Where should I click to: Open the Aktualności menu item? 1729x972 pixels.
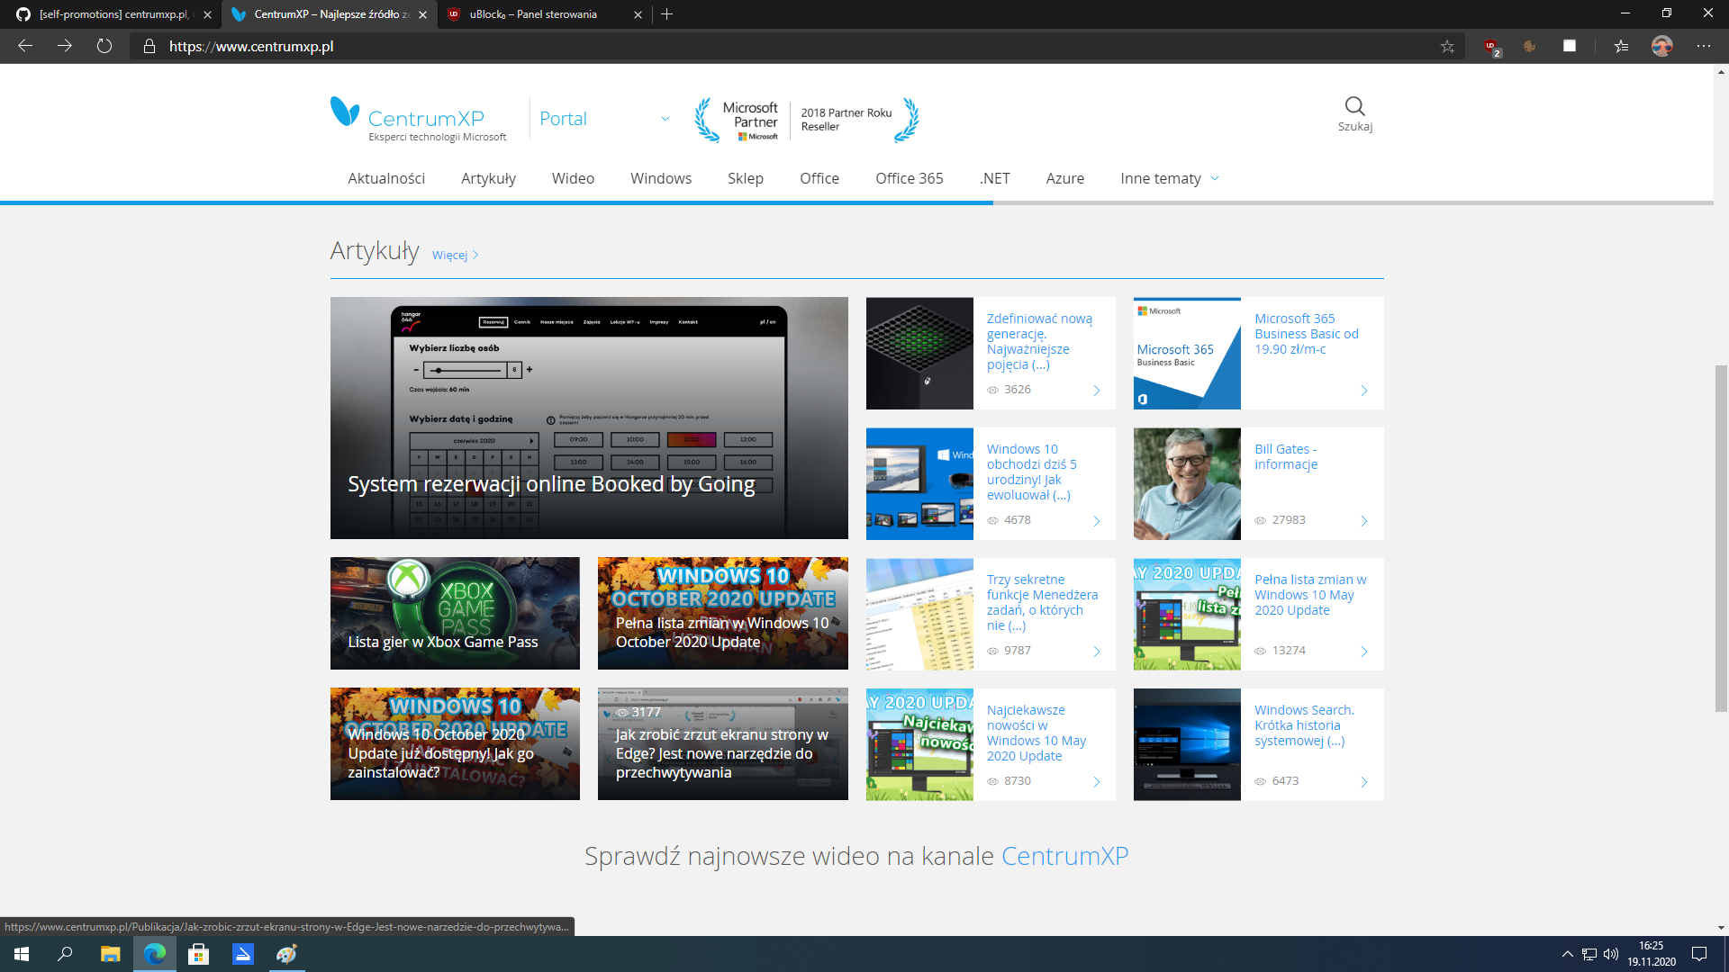[x=386, y=178]
